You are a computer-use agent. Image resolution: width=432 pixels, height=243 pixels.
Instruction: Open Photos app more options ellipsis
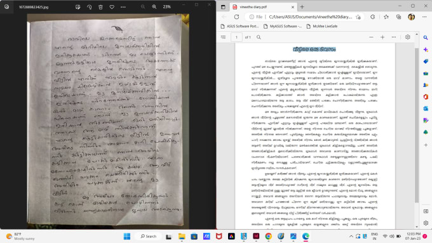click(123, 7)
